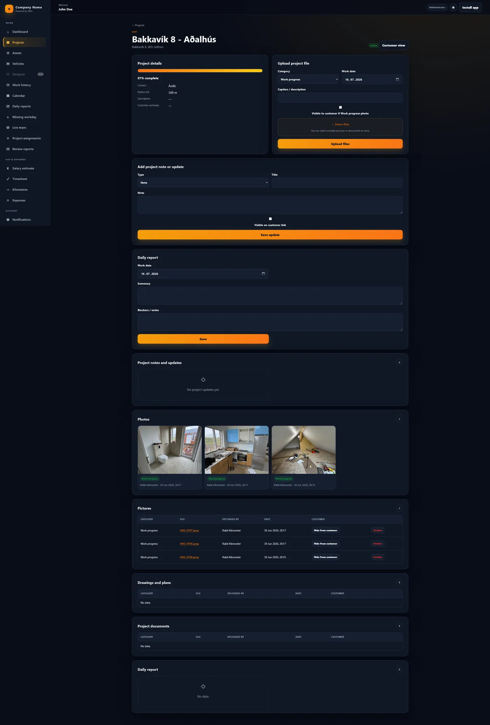
Task: Archive the IMG_0708.jpeg picture row
Action: (378, 557)
